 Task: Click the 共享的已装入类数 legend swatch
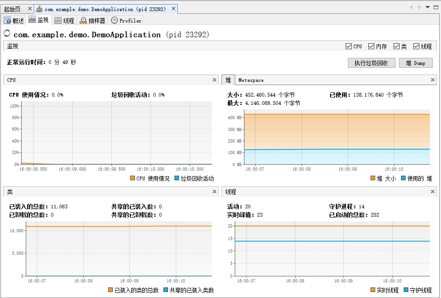point(166,290)
